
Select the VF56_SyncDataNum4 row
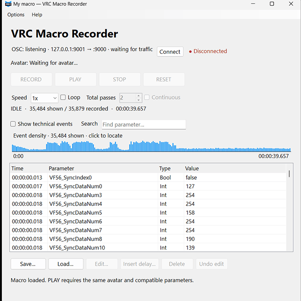148,204
